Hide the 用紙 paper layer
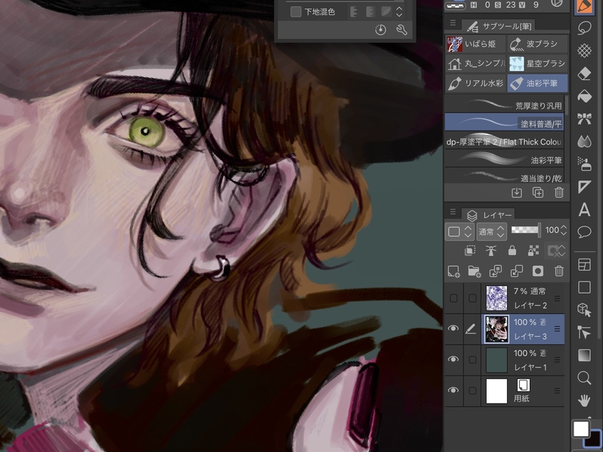Viewport: 603px width, 452px height. (x=454, y=391)
